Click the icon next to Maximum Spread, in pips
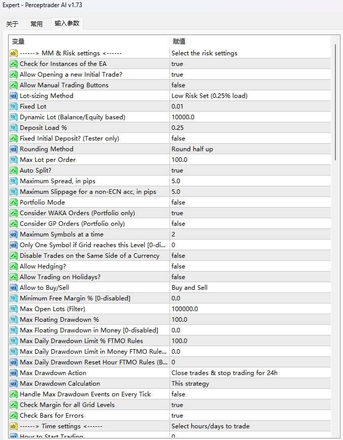Image resolution: width=343 pixels, height=440 pixels. pyautogui.click(x=14, y=181)
